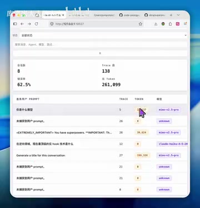Viewport: 200px width, 208px height.
Task: Click the trace count 12 cell
Action: (x=121, y=144)
